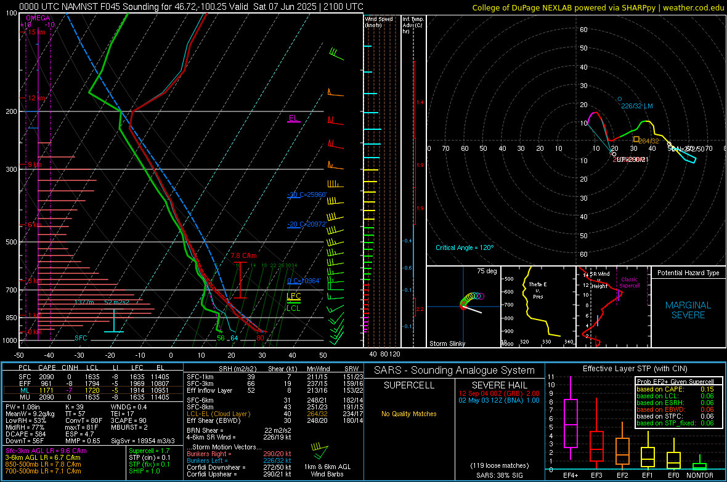
Task: Click the 1km & 6km AGL wind barb icon
Action: (x=320, y=451)
